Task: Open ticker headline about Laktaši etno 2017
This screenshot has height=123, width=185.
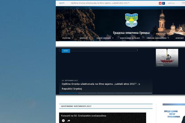Action: pos(101,3)
